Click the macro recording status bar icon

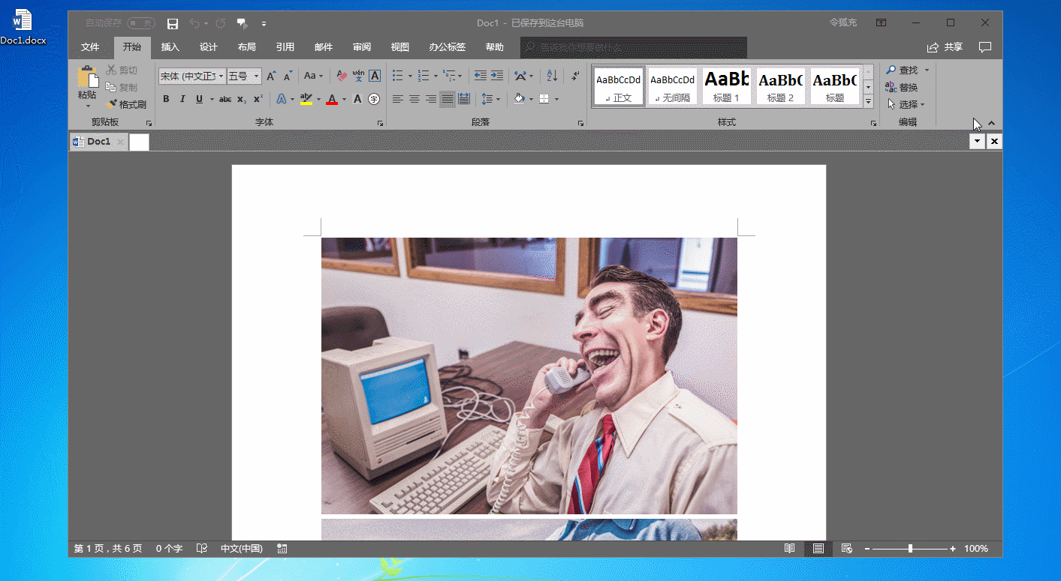tap(282, 549)
